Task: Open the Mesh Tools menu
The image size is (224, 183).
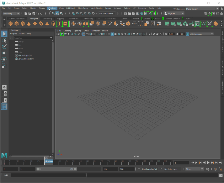Action: pos(83,8)
